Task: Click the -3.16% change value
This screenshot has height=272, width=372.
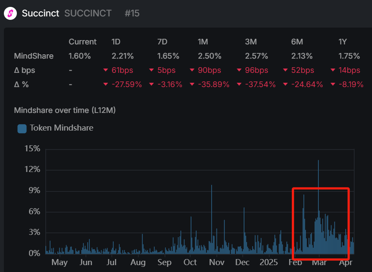Action: [x=170, y=84]
